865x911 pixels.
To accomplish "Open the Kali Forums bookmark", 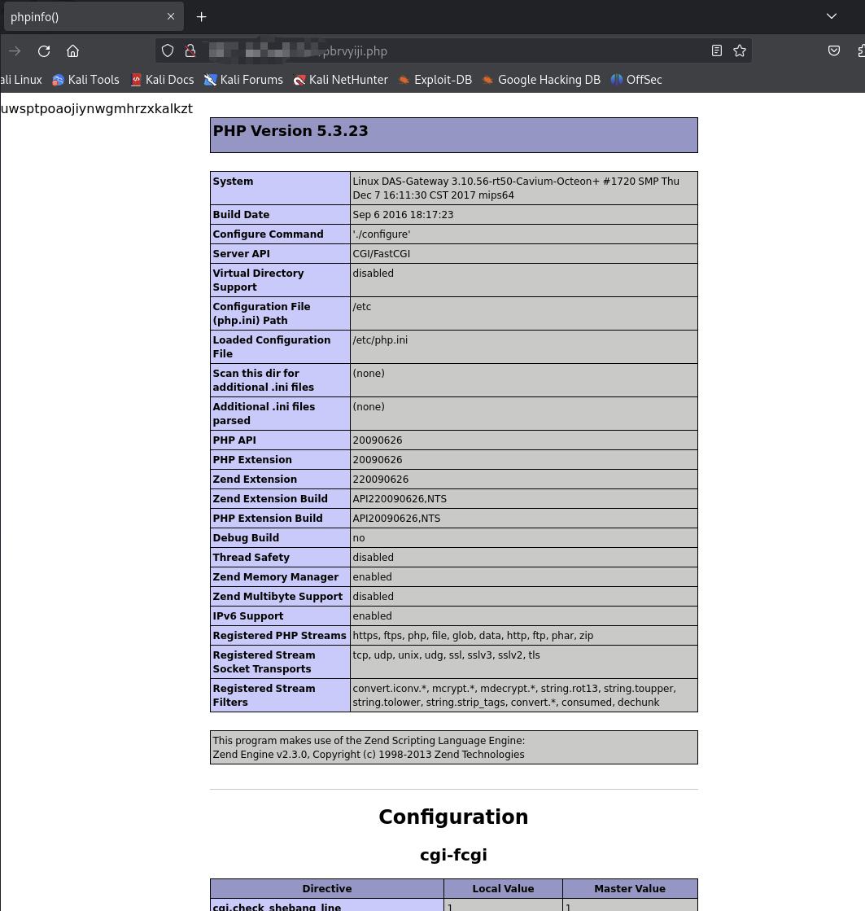I will click(244, 80).
